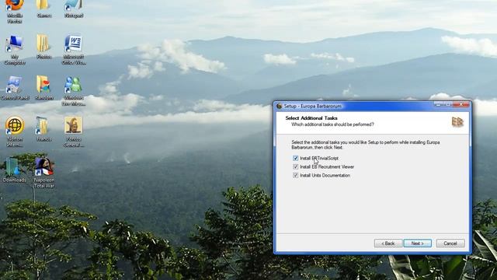Open the Random folder on the desktop
497x280 pixels.
(43, 88)
